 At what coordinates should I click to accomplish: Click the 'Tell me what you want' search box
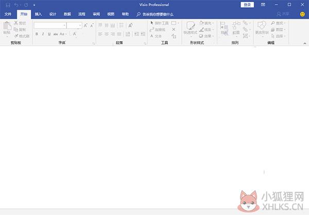[x=155, y=14]
